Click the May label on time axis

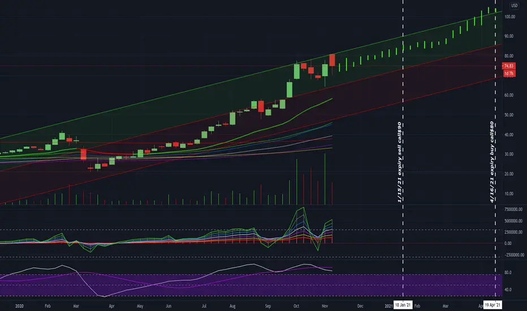pyautogui.click(x=140, y=306)
